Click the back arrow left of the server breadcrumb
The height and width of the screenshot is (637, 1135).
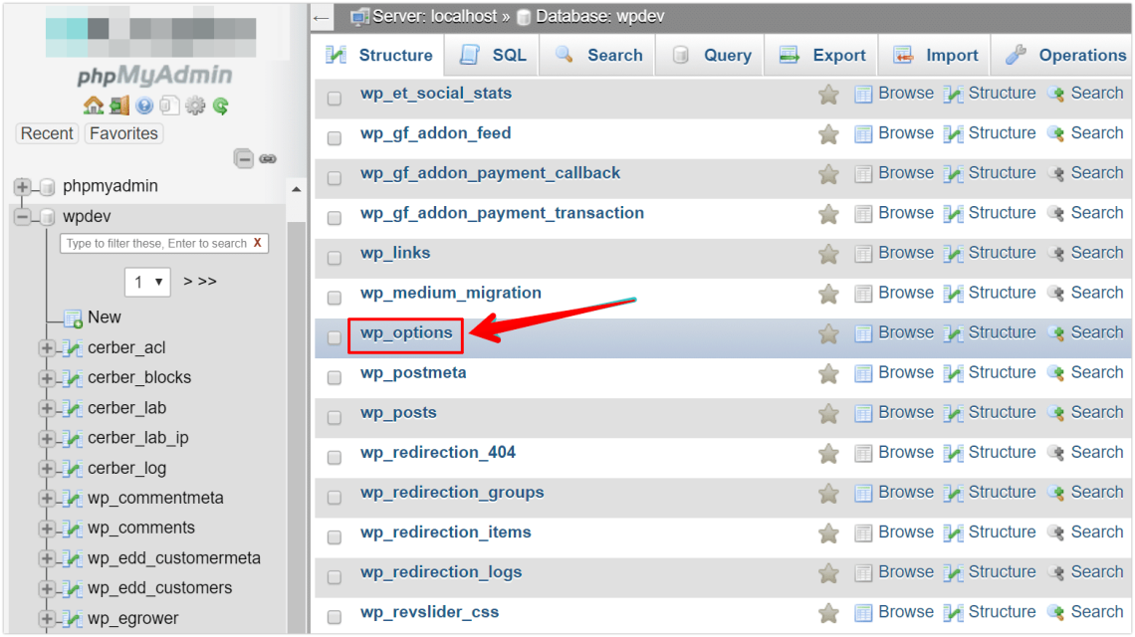pyautogui.click(x=322, y=17)
